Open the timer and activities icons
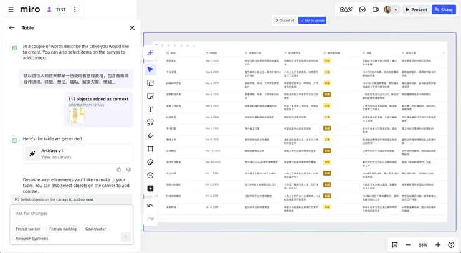Image resolution: width=461 pixels, height=253 pixels. [346, 10]
